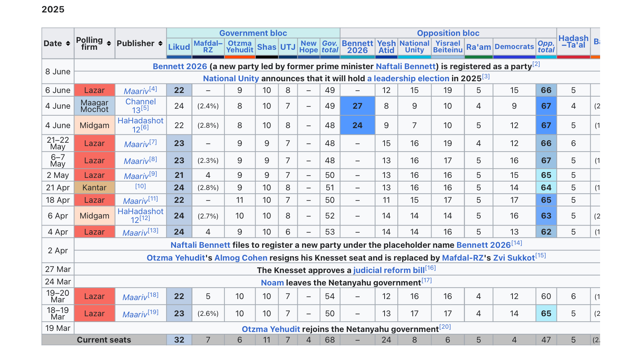Open citation [14] in 2 Apr row

[517, 243]
